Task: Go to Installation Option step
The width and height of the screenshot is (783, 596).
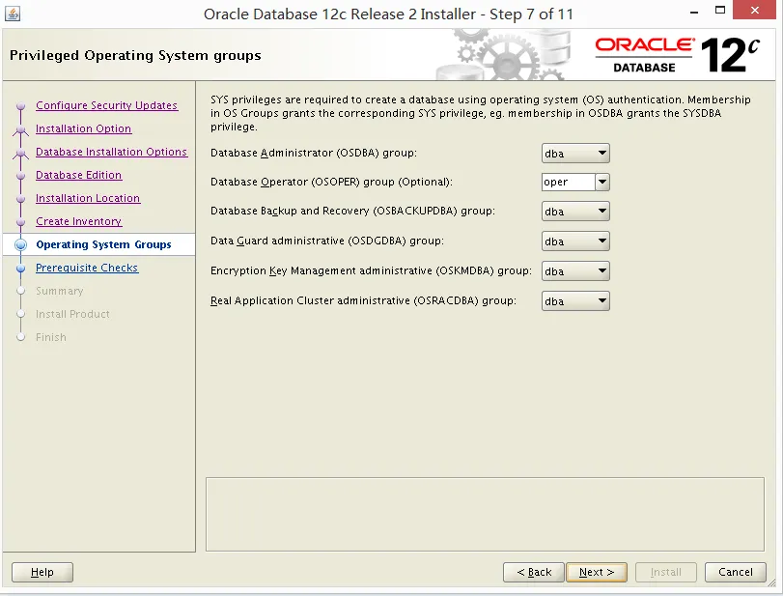Action: point(83,128)
